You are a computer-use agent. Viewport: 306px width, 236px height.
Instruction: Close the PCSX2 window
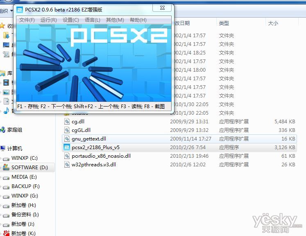tap(162, 8)
